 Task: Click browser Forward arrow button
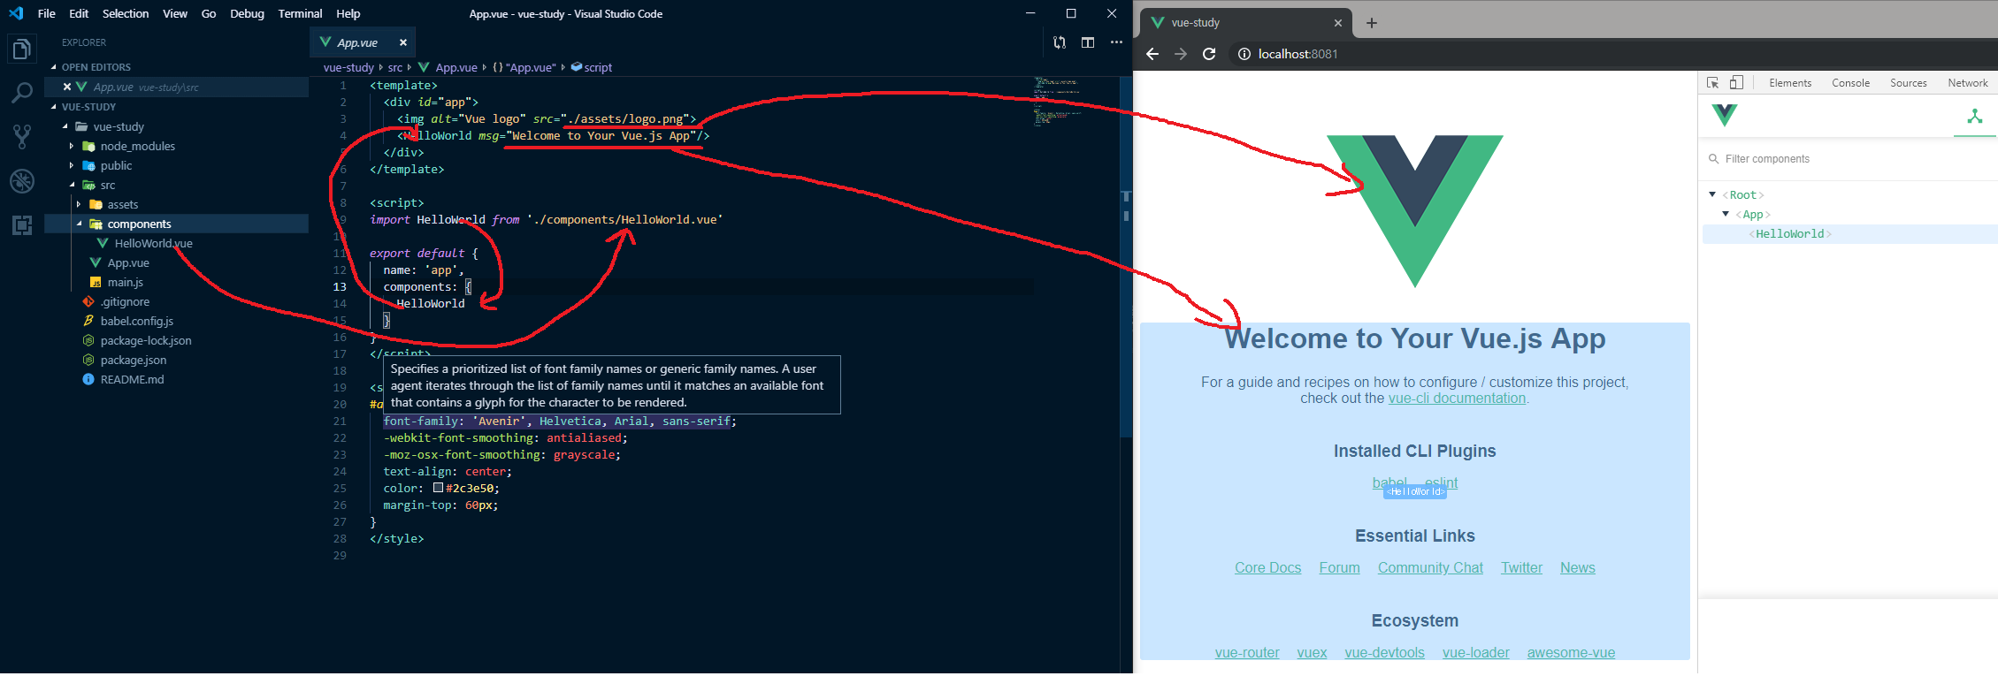1181,54
